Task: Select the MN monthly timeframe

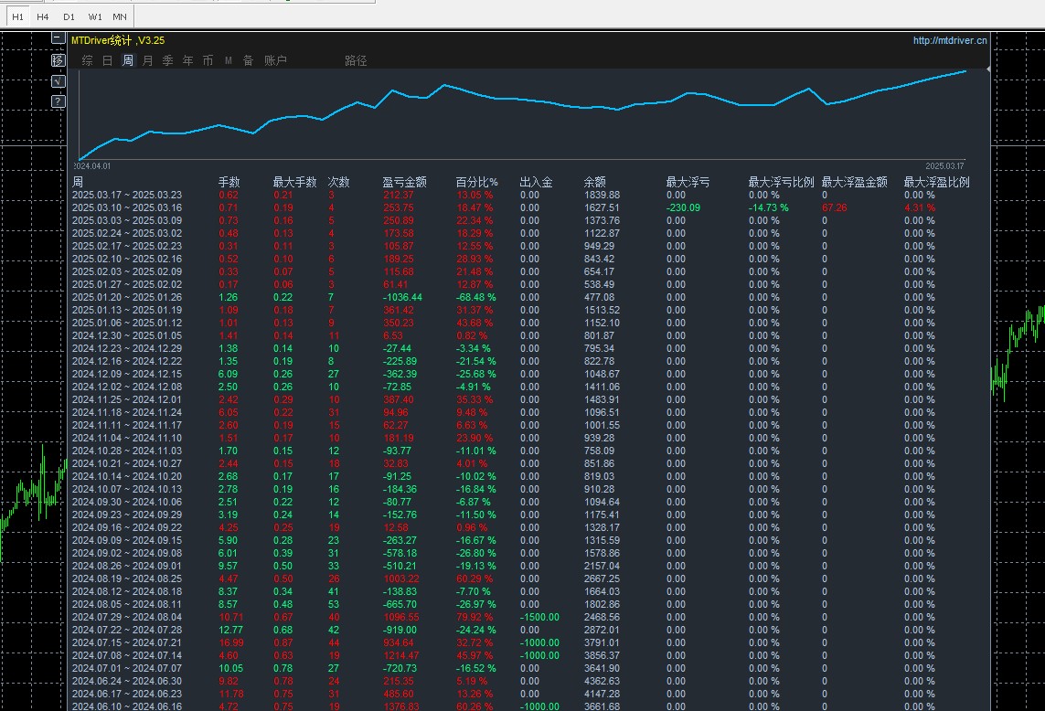Action: (120, 16)
